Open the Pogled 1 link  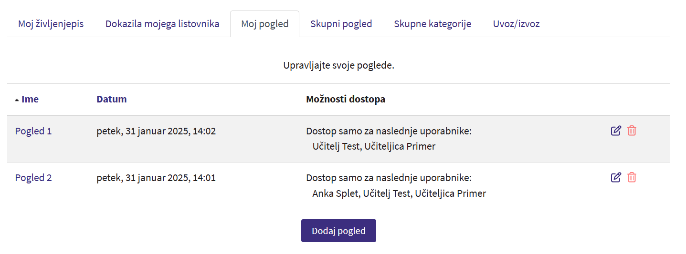coord(33,131)
